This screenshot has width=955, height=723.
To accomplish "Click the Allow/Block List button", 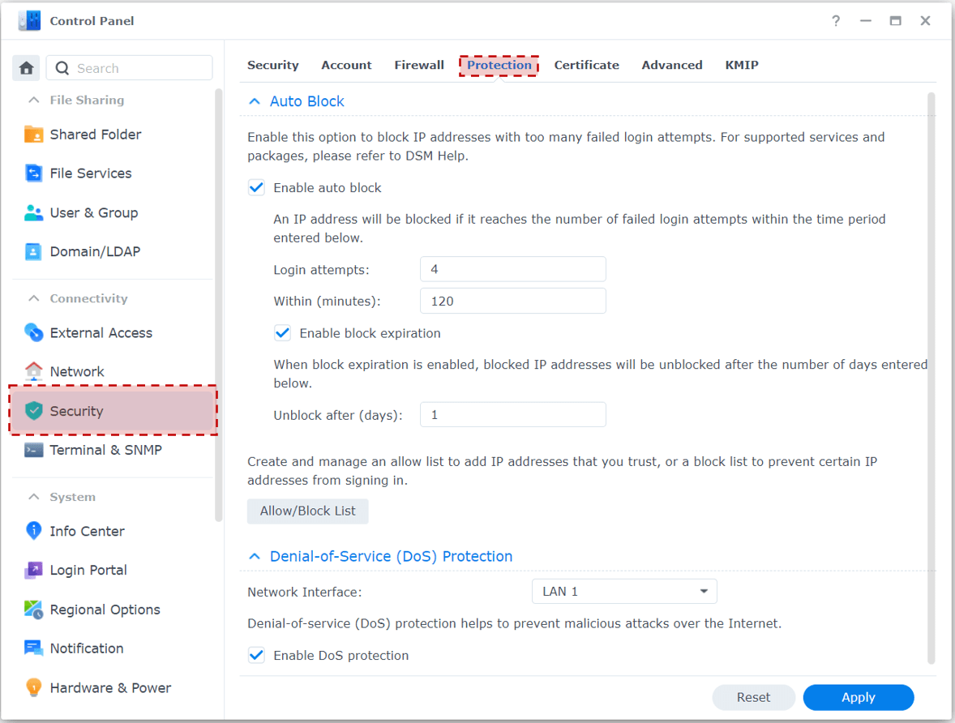I will coord(307,511).
